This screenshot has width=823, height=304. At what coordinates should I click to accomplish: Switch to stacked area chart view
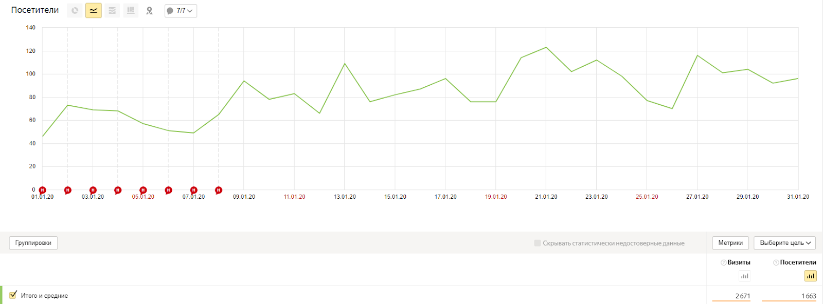pyautogui.click(x=112, y=10)
